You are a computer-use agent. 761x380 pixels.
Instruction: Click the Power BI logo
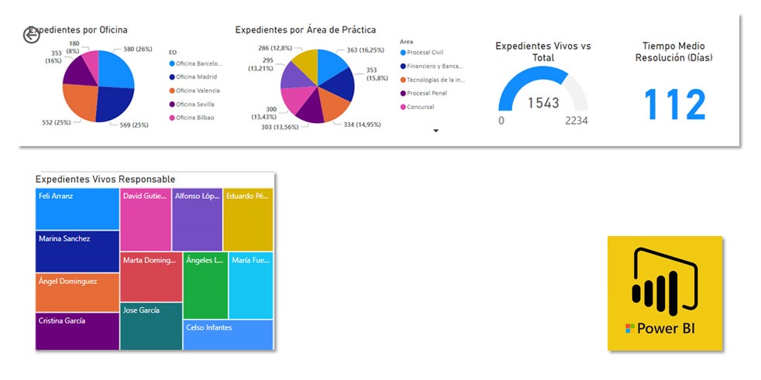tap(665, 293)
